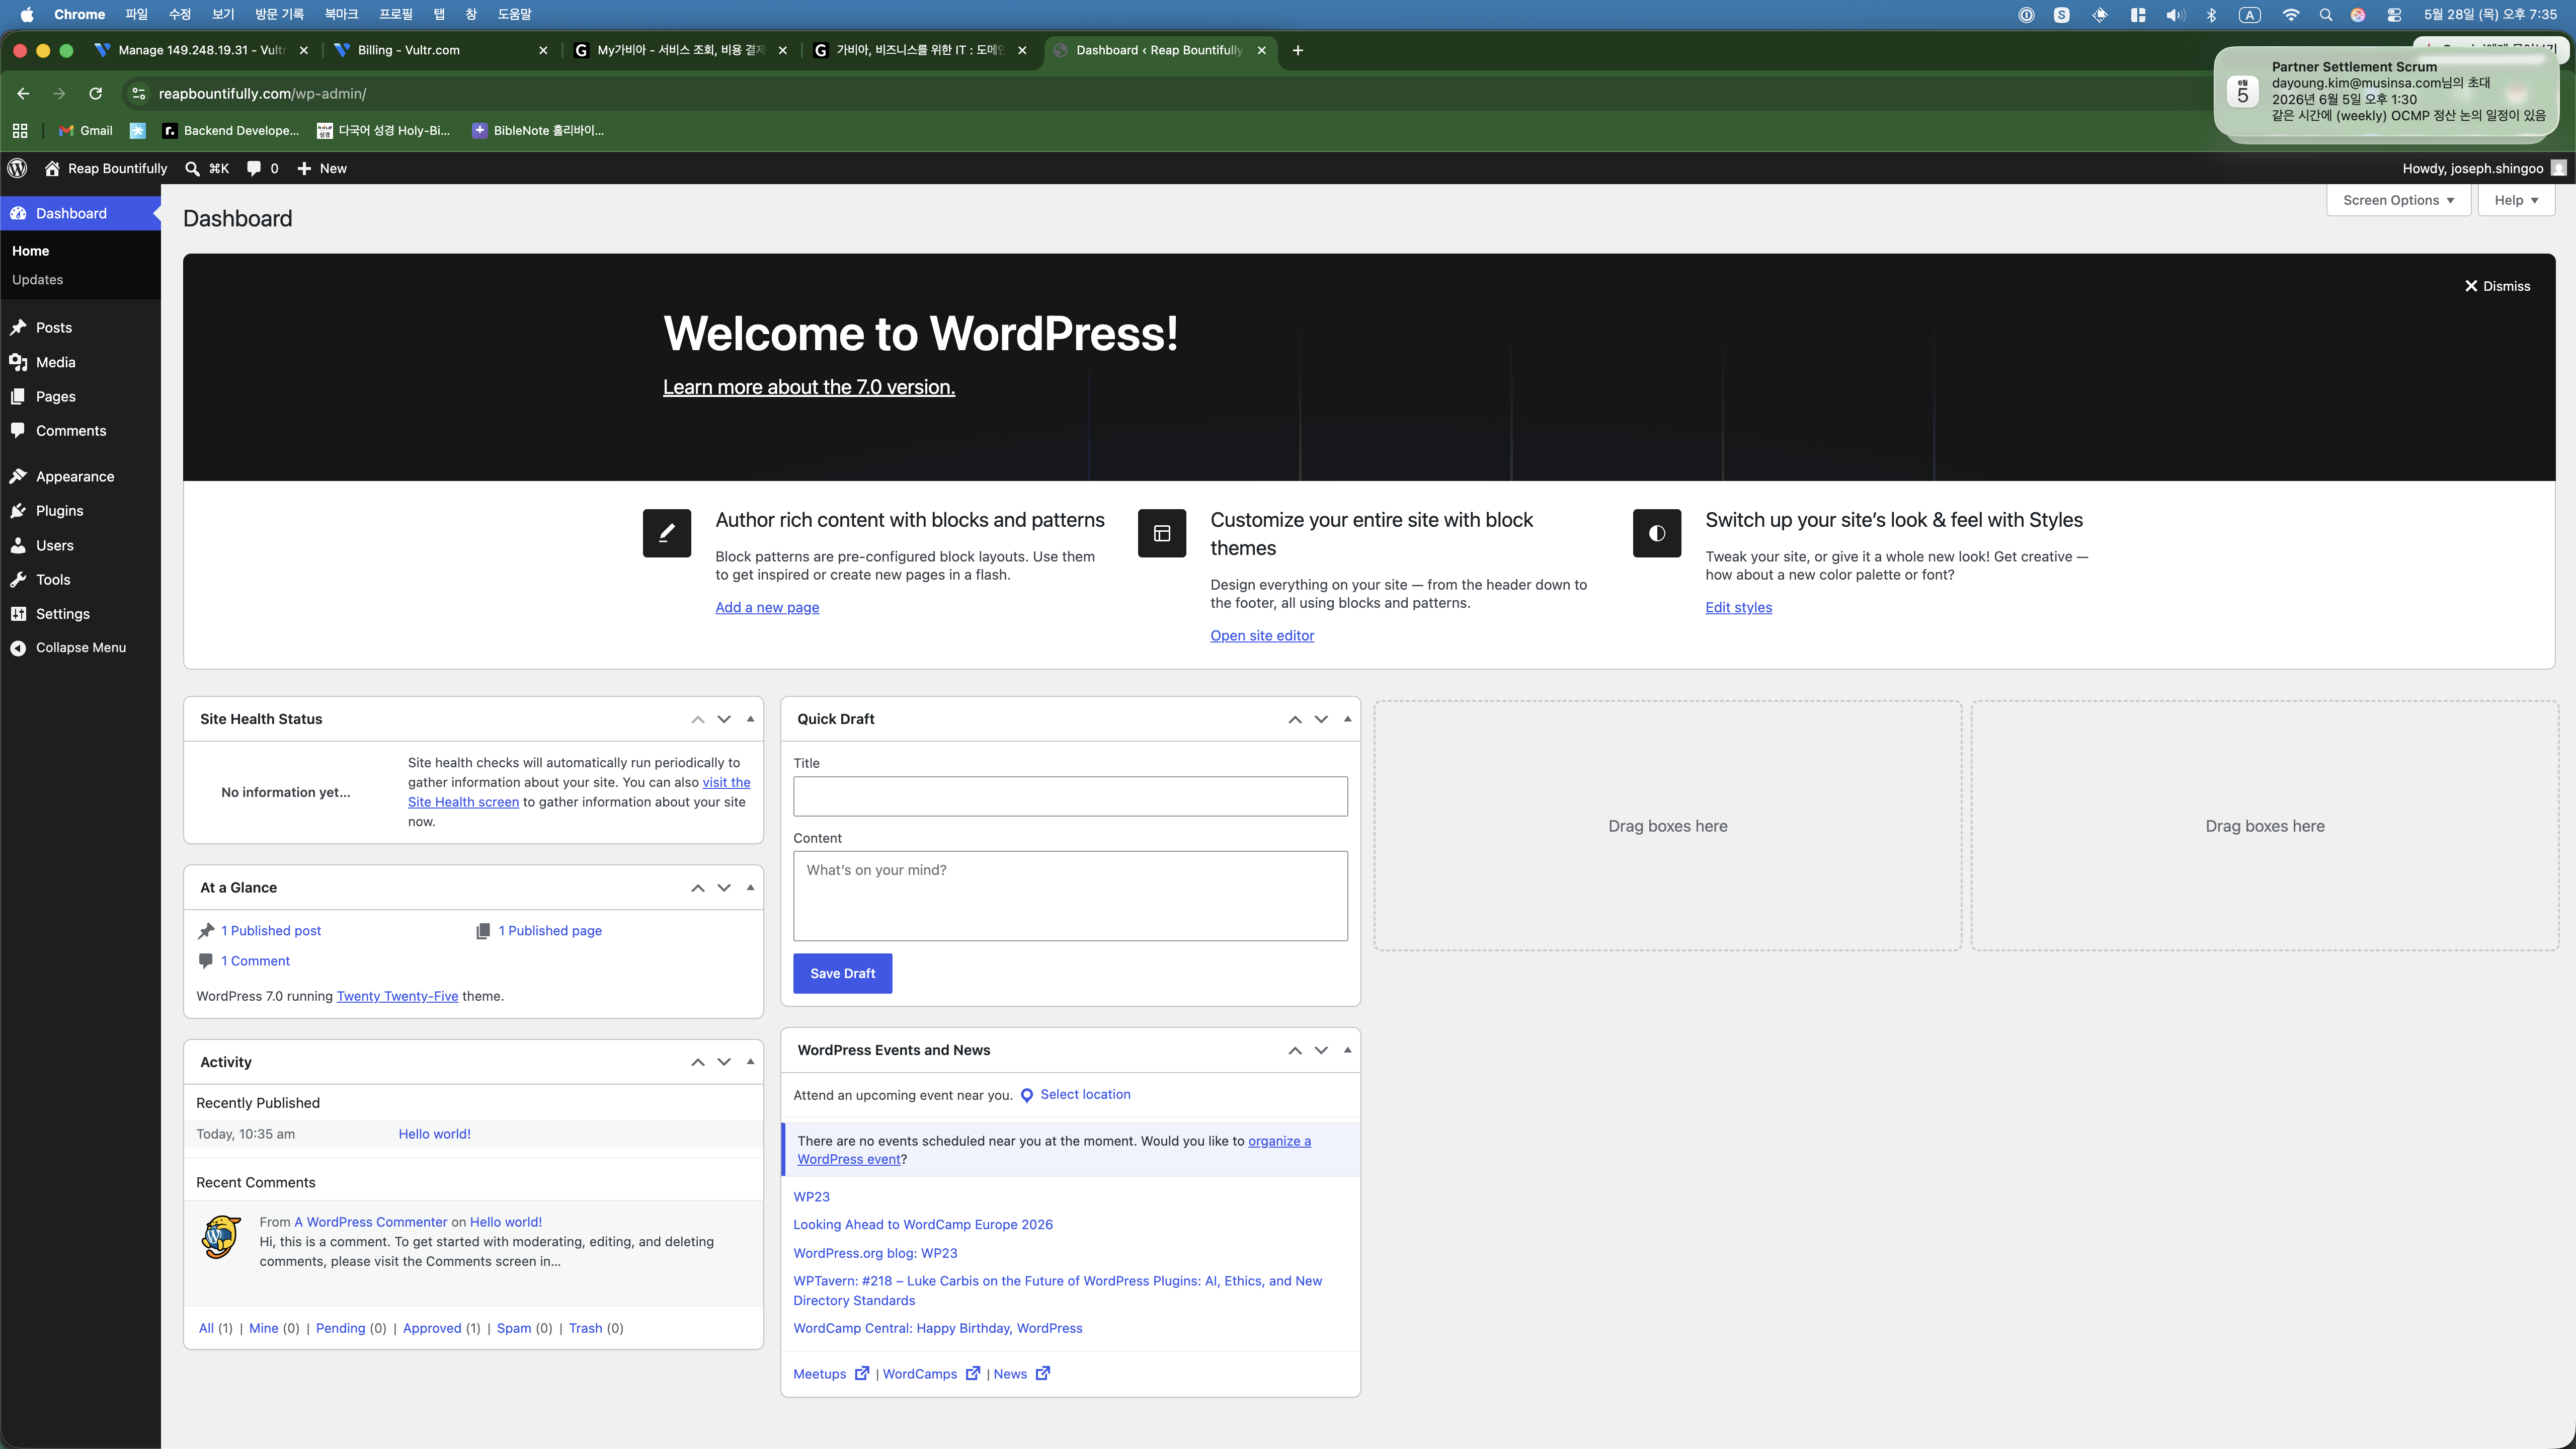This screenshot has height=1449, width=2576.
Task: Toggle the Quick Draft panel
Action: tap(1347, 718)
